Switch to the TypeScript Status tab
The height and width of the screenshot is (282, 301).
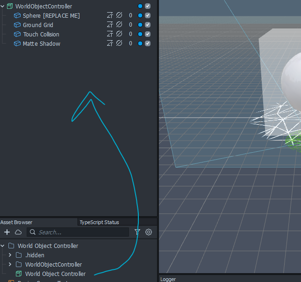coord(99,222)
